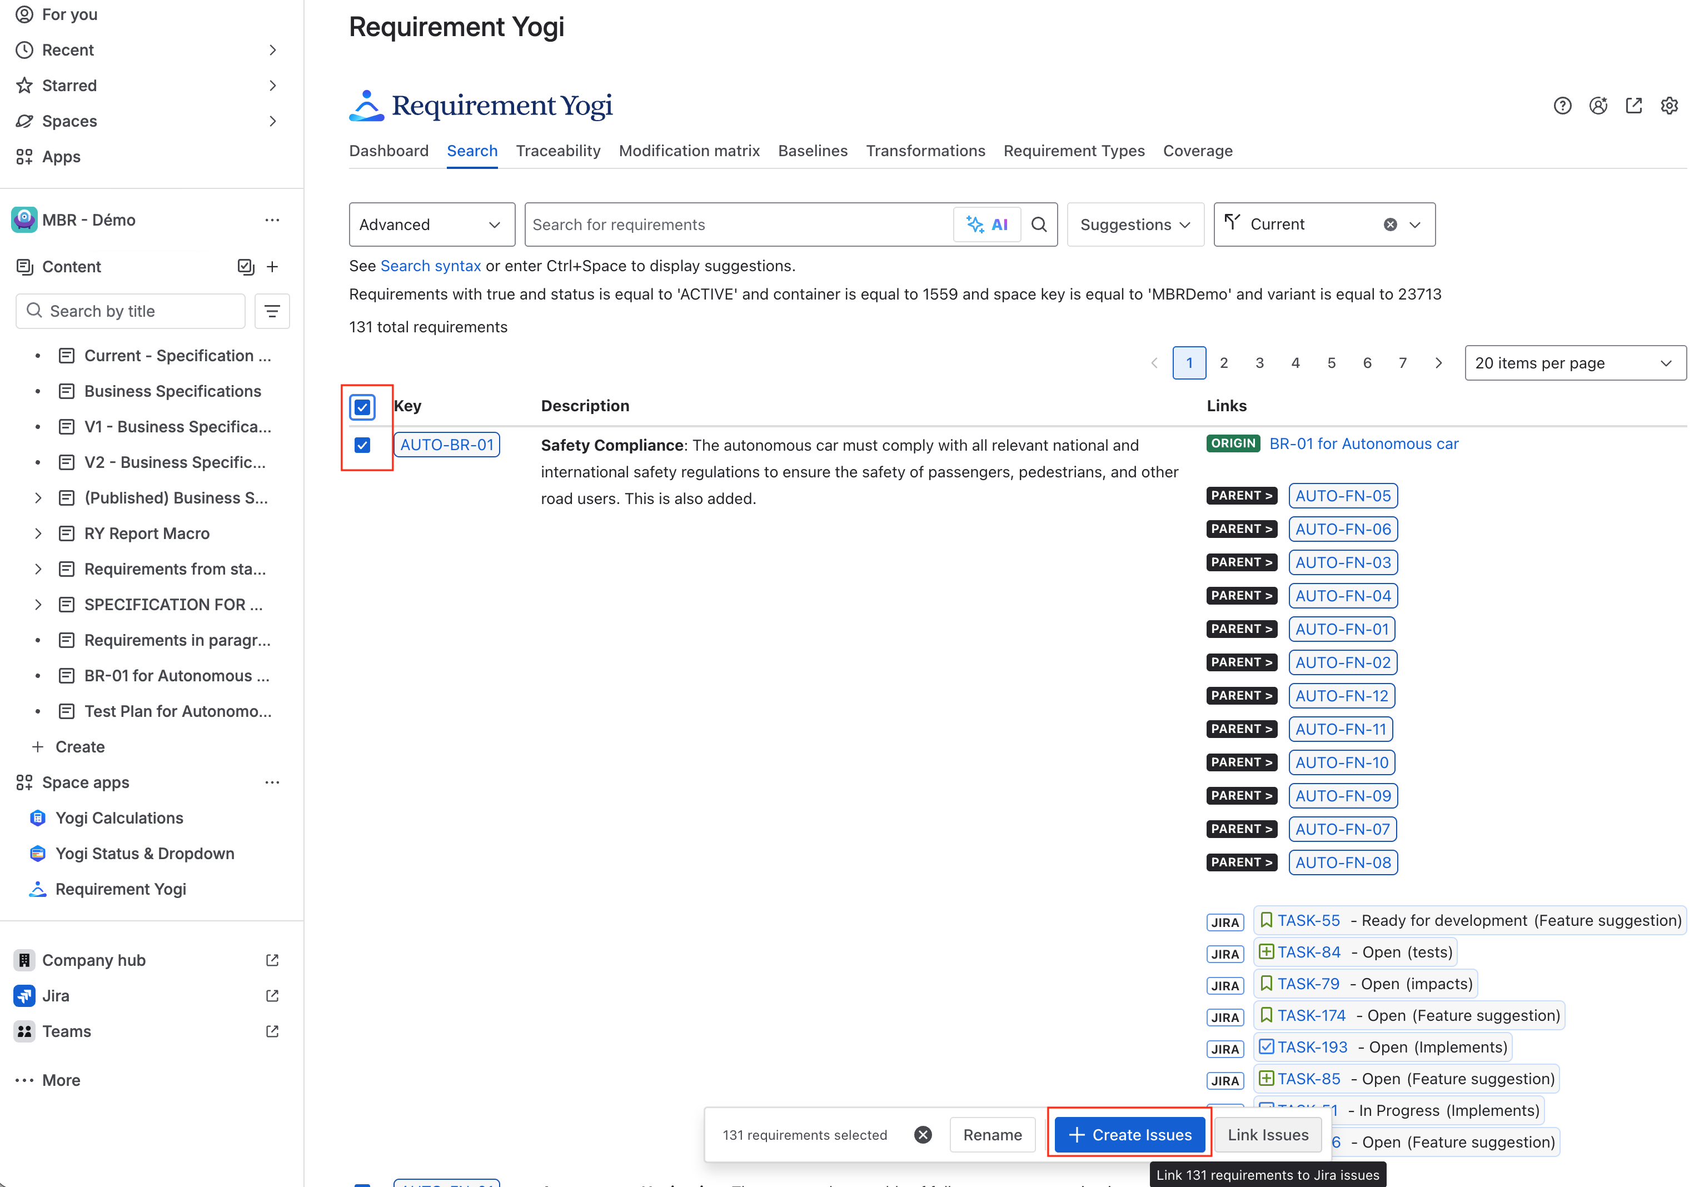Open Business Specifications page in tree
This screenshot has width=1704, height=1187.
[173, 392]
